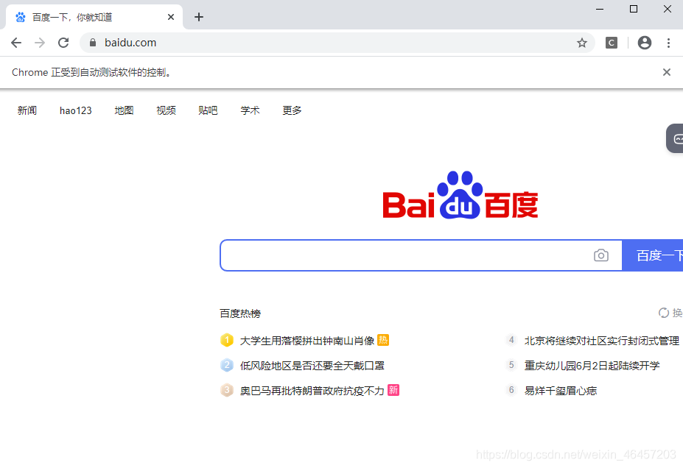
Task: Click inside the Baidu search input field
Action: pos(405,255)
